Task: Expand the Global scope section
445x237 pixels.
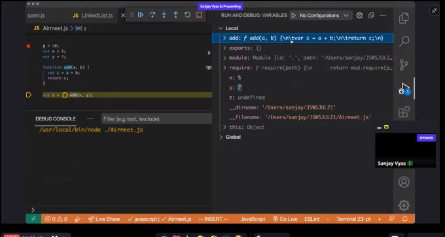Action: click(221, 137)
